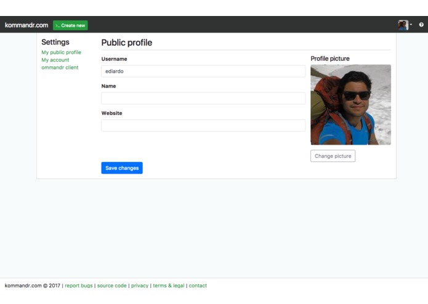Click the Name field label
This screenshot has height=304, width=428.
pos(108,86)
